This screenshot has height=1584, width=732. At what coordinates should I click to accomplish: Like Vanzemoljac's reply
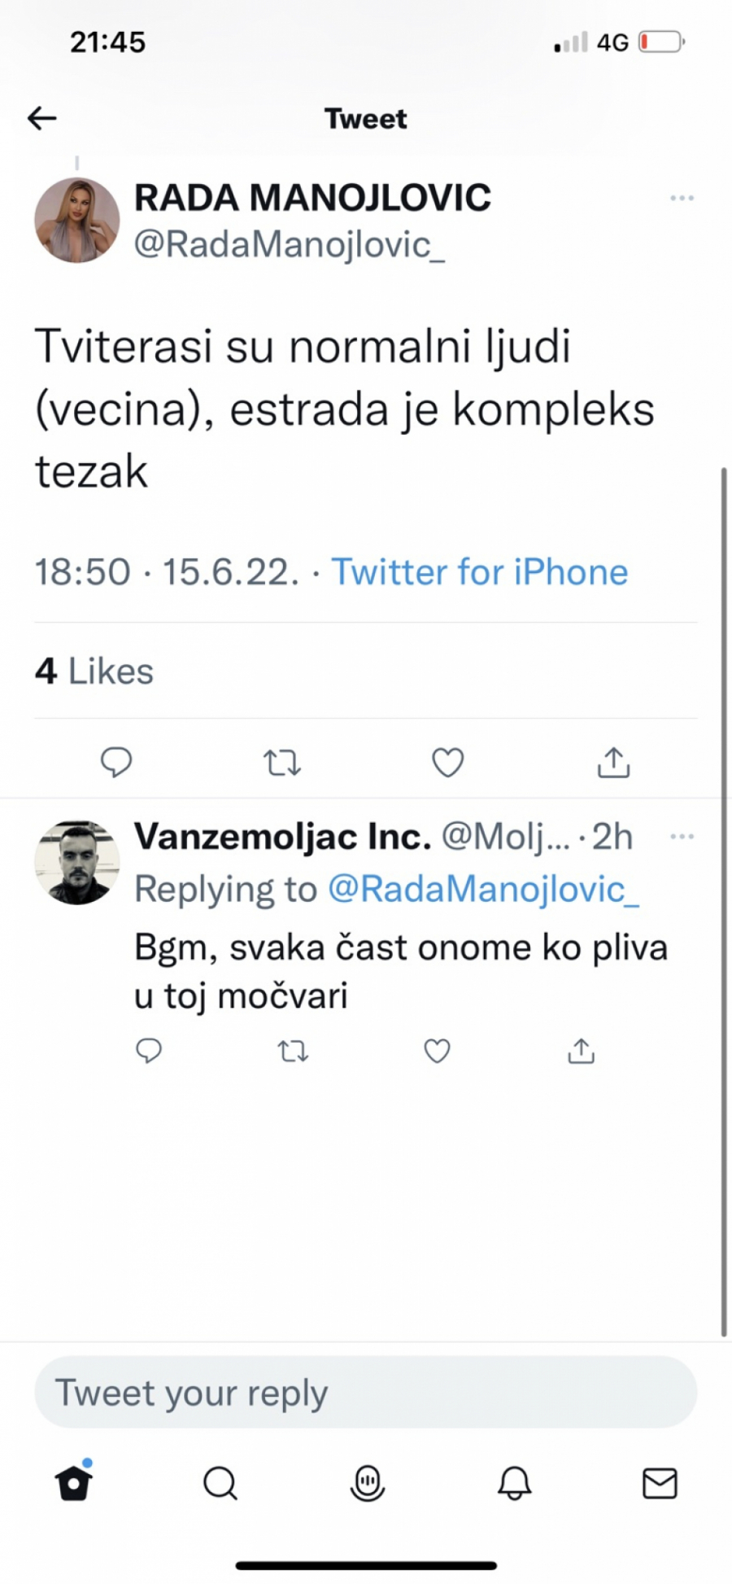[x=437, y=1051]
